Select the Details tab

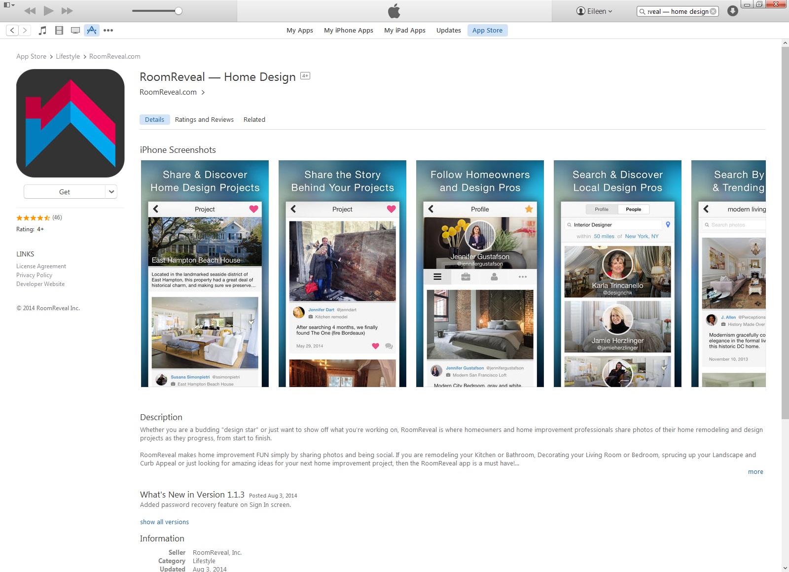(x=154, y=119)
